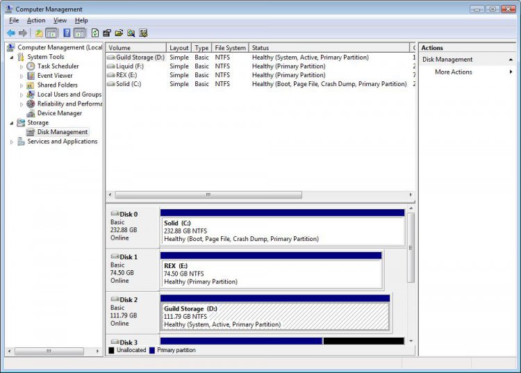
Task: Open Device Manager from the tree
Action: (60, 113)
